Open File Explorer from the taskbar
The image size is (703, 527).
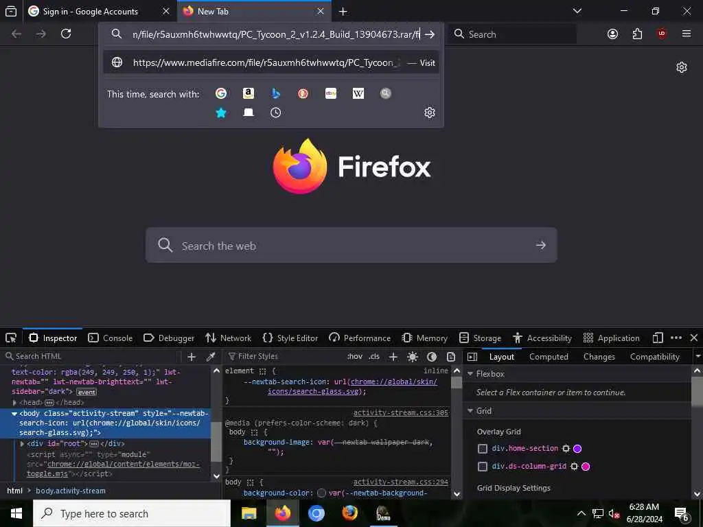click(249, 513)
